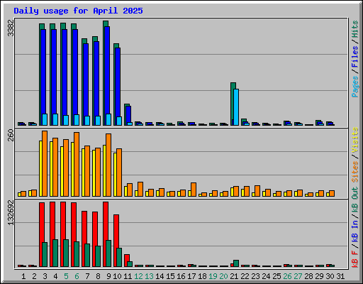Click the 132692 axis scale value
Screen dimensions: 363x284
point(11,213)
